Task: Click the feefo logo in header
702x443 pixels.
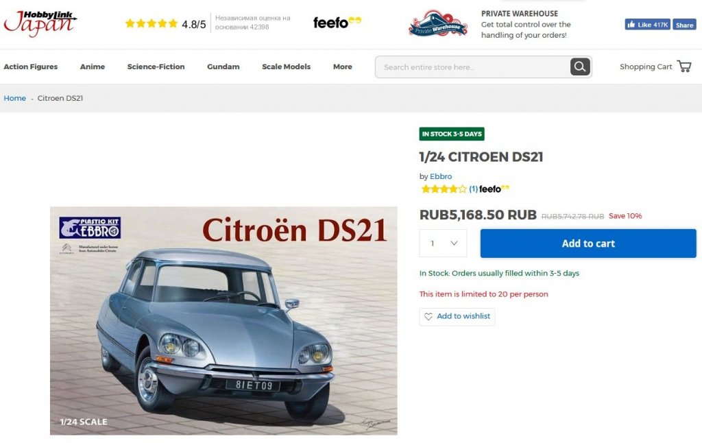Action: (337, 22)
